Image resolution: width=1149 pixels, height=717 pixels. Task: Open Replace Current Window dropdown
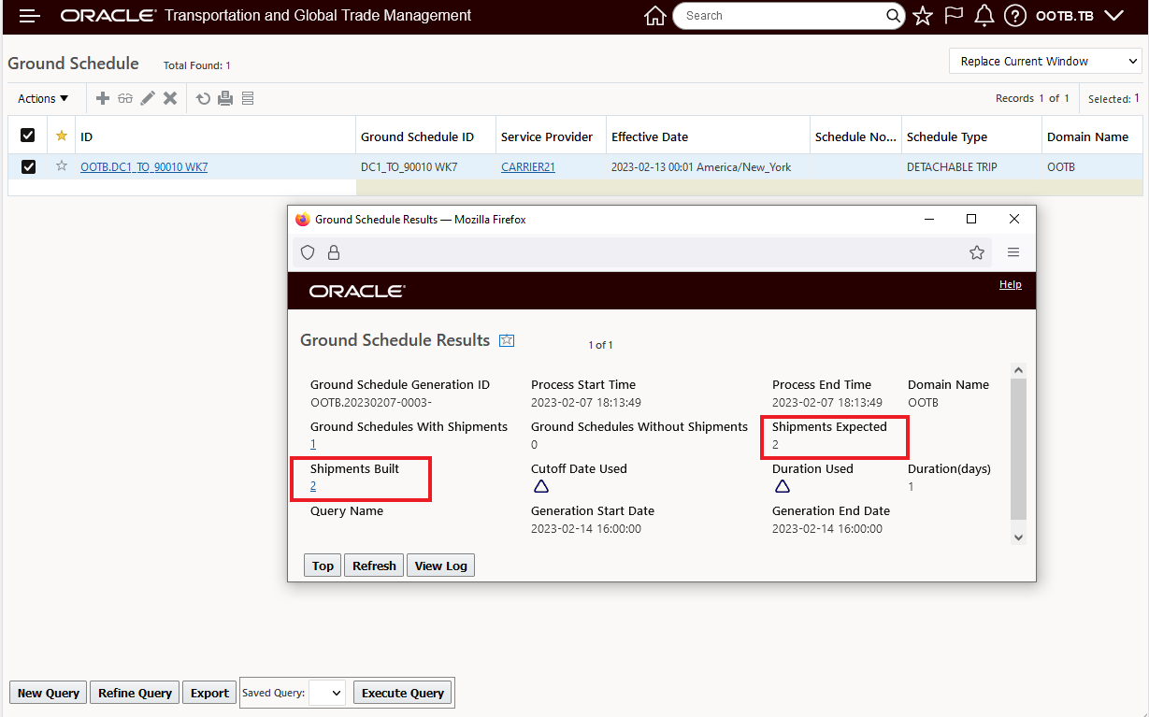point(1045,62)
